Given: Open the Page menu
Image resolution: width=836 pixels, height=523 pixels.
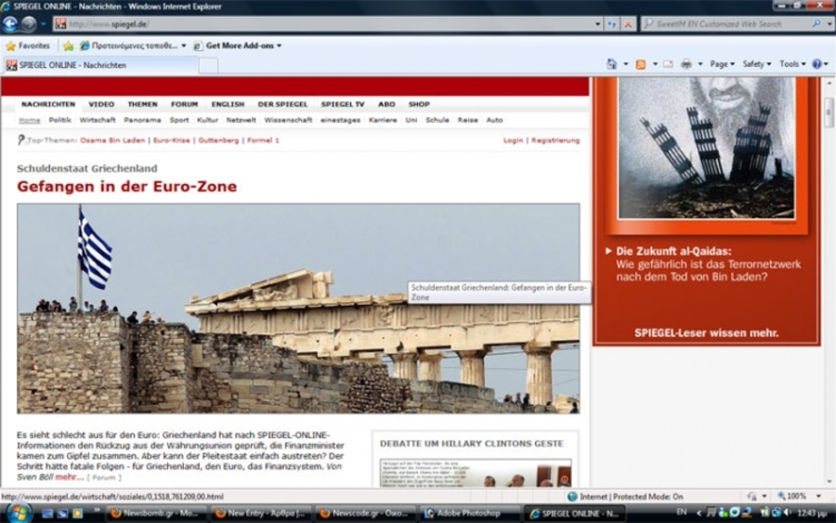Looking at the screenshot, I should pyautogui.click(x=722, y=64).
